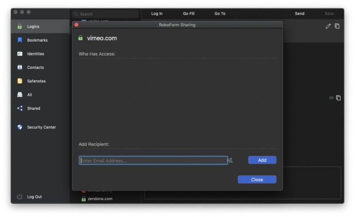Click the zendone.com green lock icon
This screenshot has width=355, height=217.
tap(83, 199)
